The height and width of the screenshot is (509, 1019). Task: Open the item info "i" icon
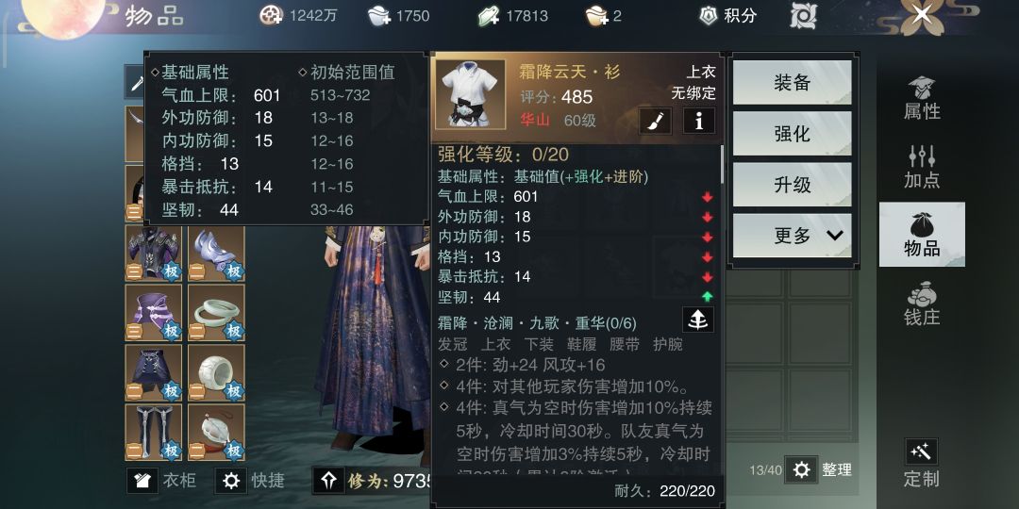[699, 122]
